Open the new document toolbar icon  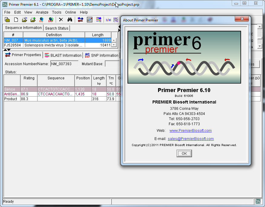coord(15,20)
